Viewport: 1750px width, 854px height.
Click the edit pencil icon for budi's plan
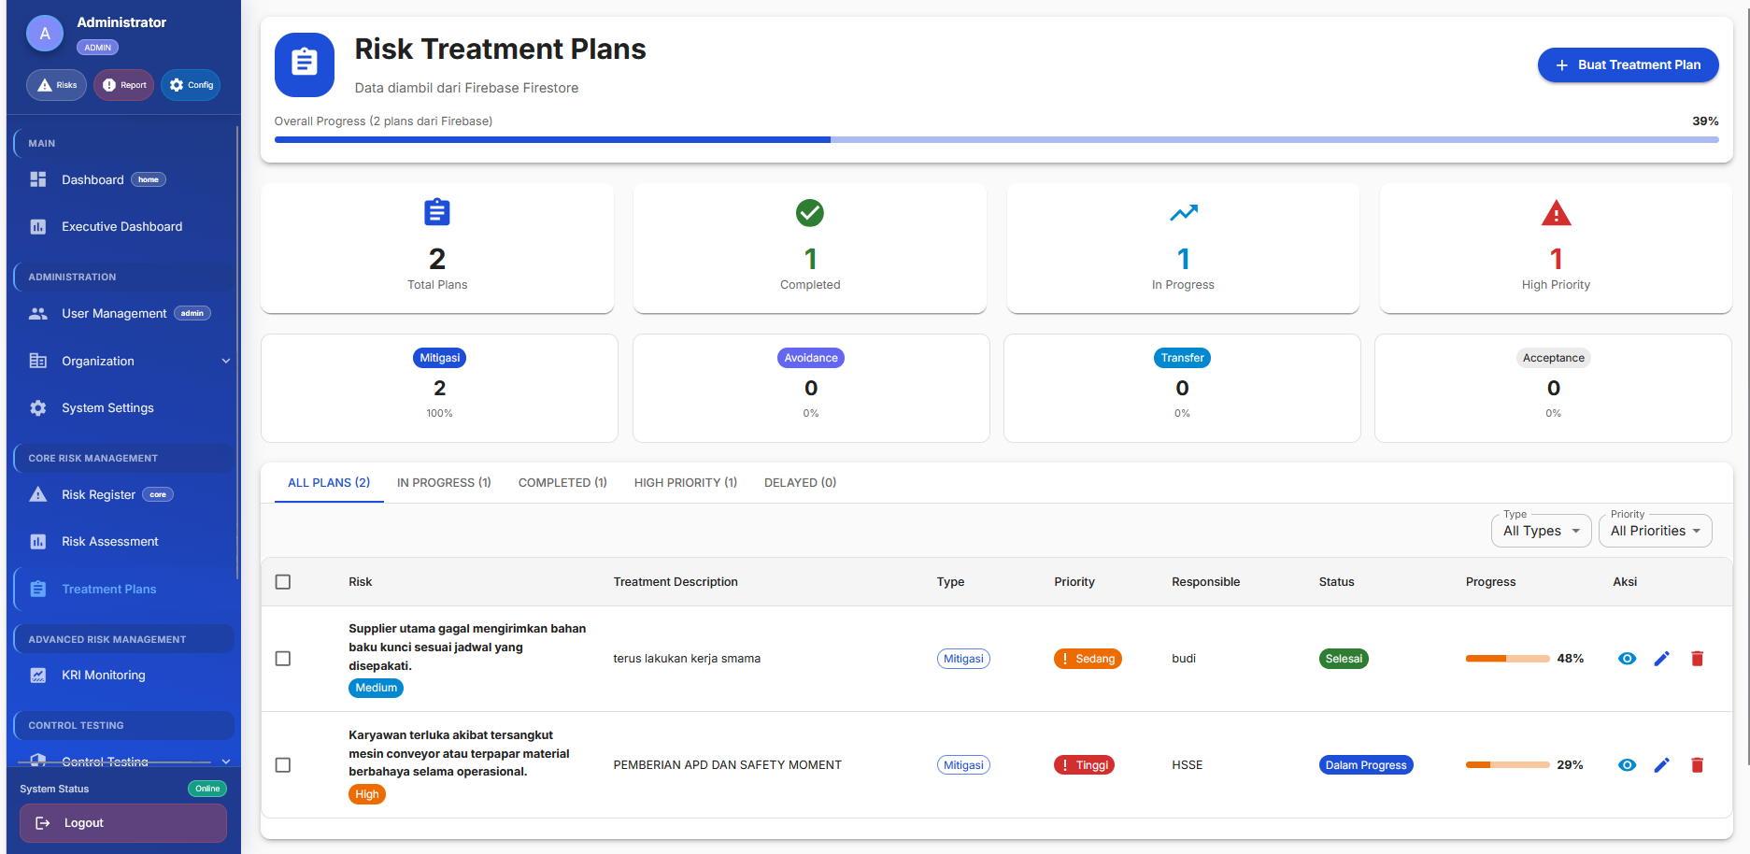point(1661,659)
